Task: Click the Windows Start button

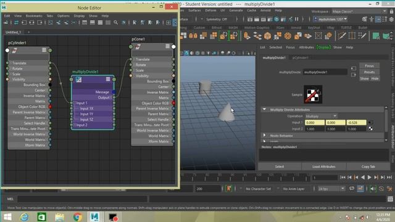Action: coord(7,217)
